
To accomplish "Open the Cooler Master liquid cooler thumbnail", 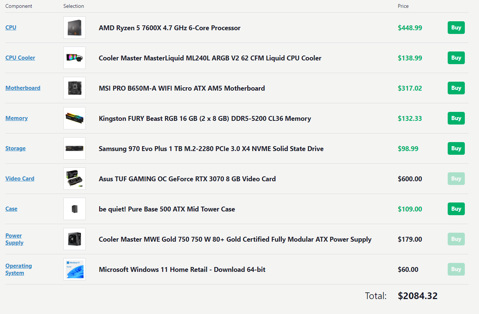I will pyautogui.click(x=75, y=58).
